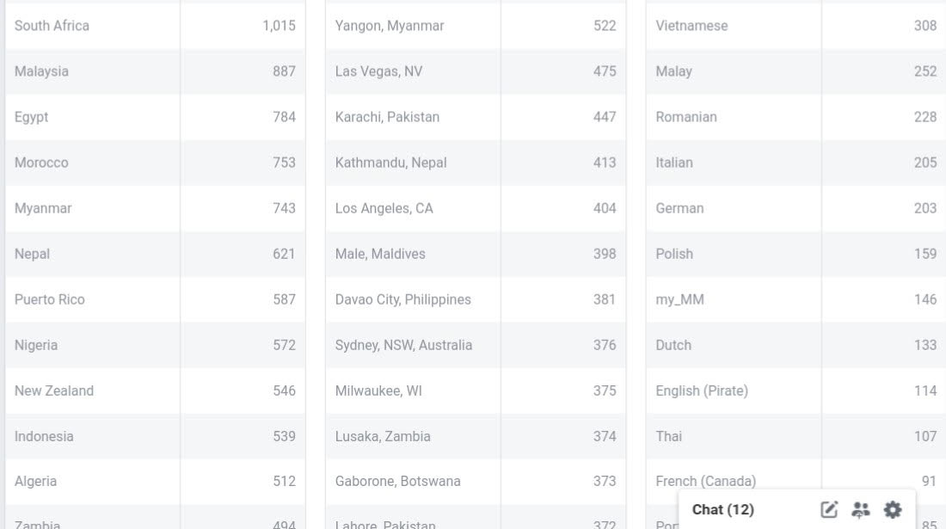The width and height of the screenshot is (946, 529).
Task: Select Puerto Rico in the country list
Action: point(50,299)
